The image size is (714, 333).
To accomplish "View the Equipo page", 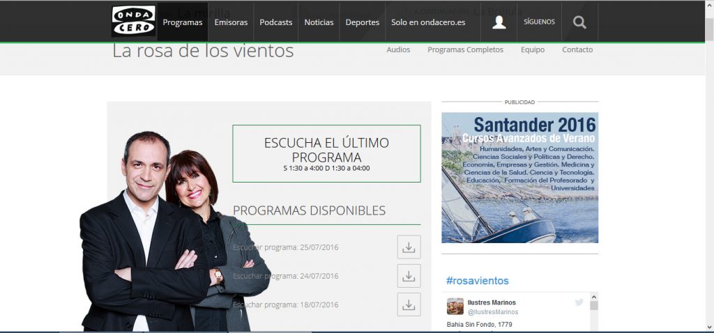I will pyautogui.click(x=533, y=49).
